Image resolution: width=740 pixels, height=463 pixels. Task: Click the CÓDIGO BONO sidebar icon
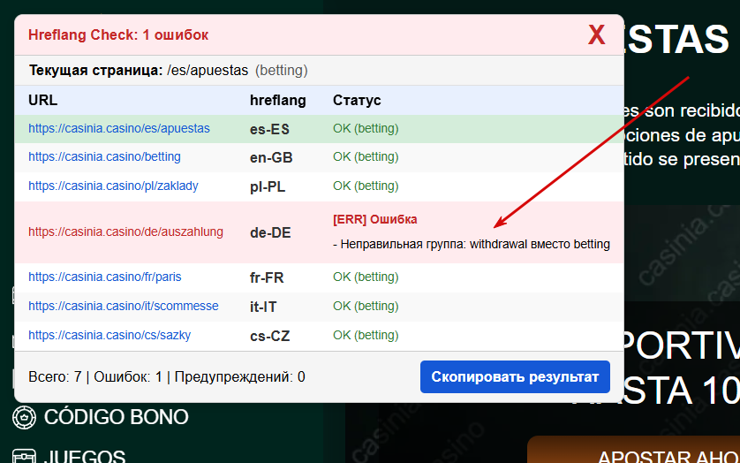click(x=24, y=417)
